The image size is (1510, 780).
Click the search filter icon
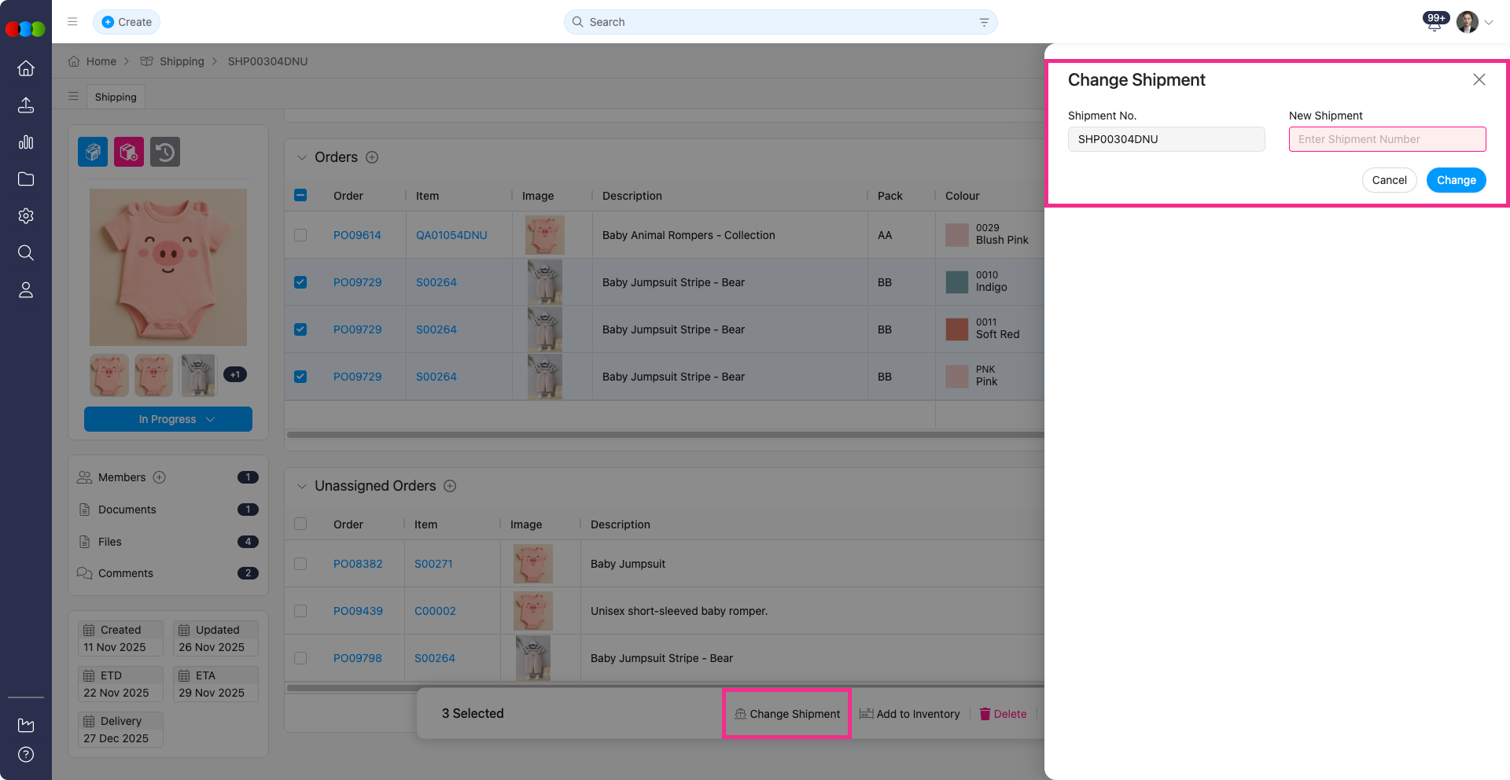pyautogui.click(x=984, y=22)
